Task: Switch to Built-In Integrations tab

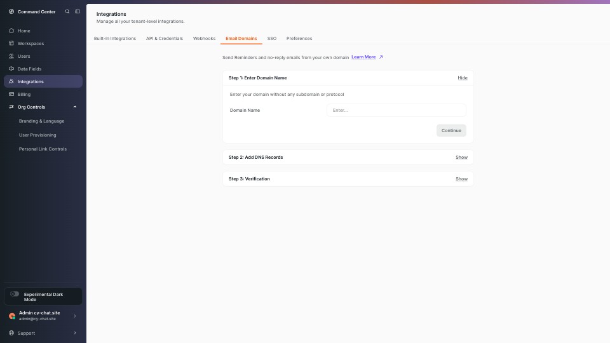Action: [115, 39]
